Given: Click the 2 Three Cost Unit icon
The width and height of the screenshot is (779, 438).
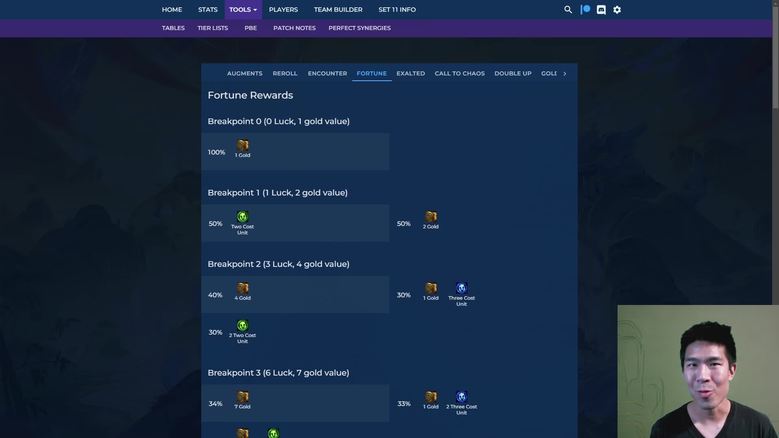Looking at the screenshot, I should tap(462, 397).
